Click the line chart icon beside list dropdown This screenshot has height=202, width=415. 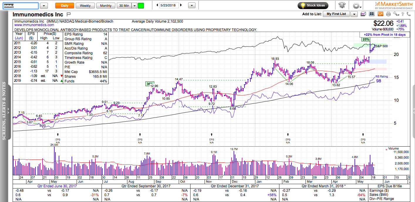tap(364, 14)
